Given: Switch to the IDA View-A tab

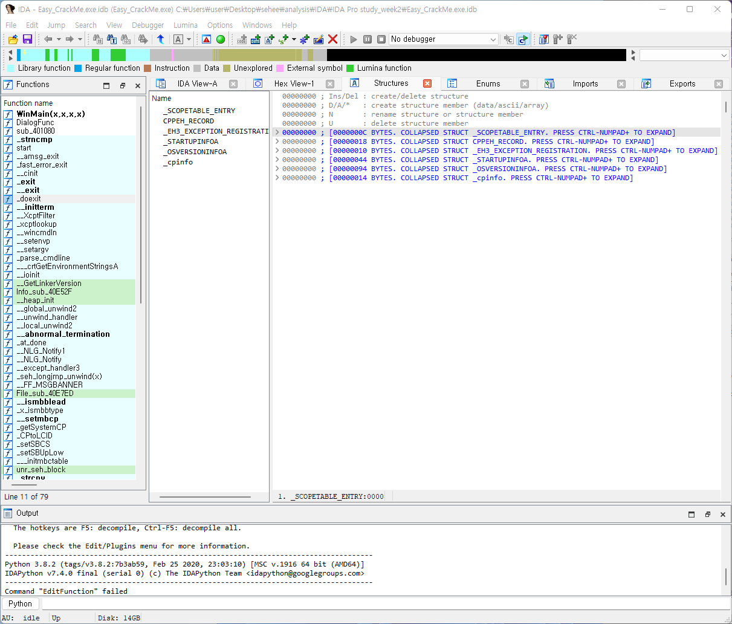Looking at the screenshot, I should click(x=197, y=83).
